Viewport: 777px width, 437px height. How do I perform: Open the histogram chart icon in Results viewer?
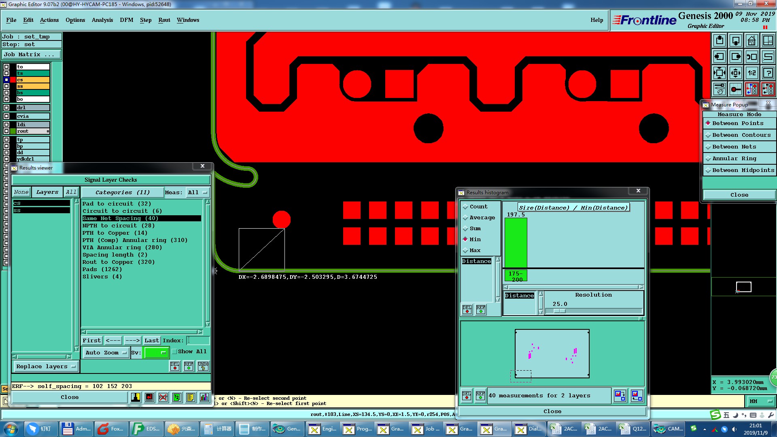(x=204, y=397)
